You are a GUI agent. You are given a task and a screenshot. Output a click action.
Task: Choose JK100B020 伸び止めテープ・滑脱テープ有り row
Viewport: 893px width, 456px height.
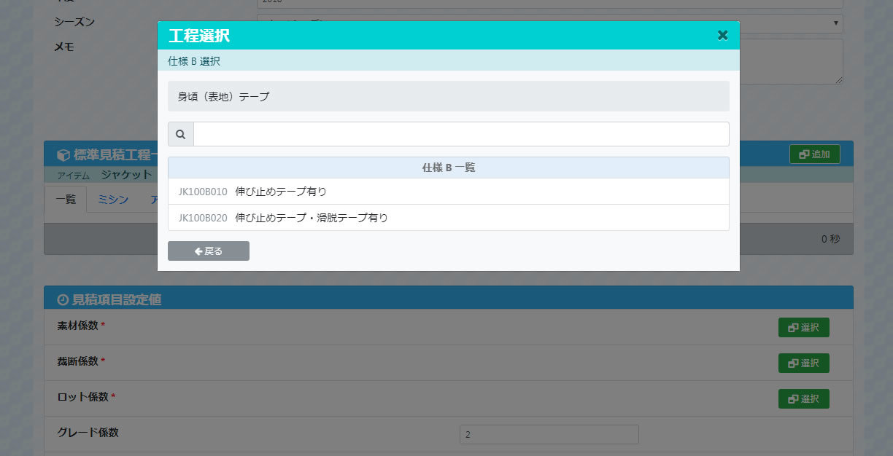point(448,218)
